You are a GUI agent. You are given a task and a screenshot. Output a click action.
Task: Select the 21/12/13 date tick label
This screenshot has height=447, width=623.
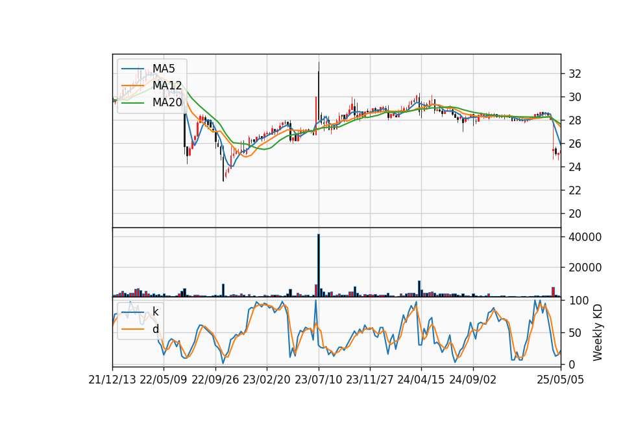point(112,380)
